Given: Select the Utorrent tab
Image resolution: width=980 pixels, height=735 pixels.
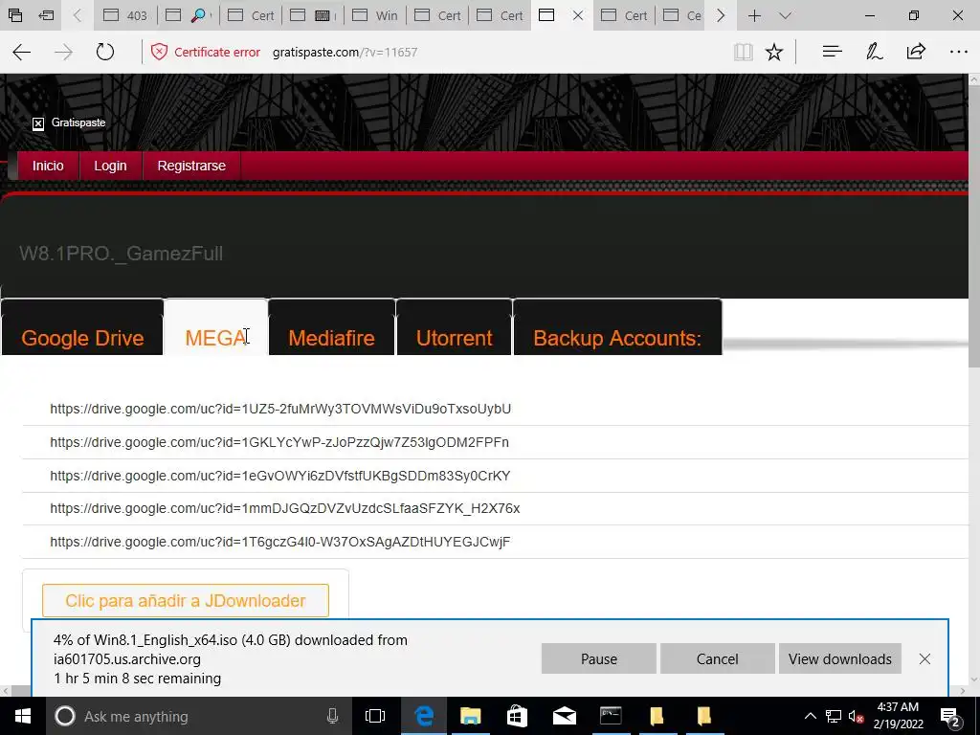Looking at the screenshot, I should pyautogui.click(x=455, y=338).
